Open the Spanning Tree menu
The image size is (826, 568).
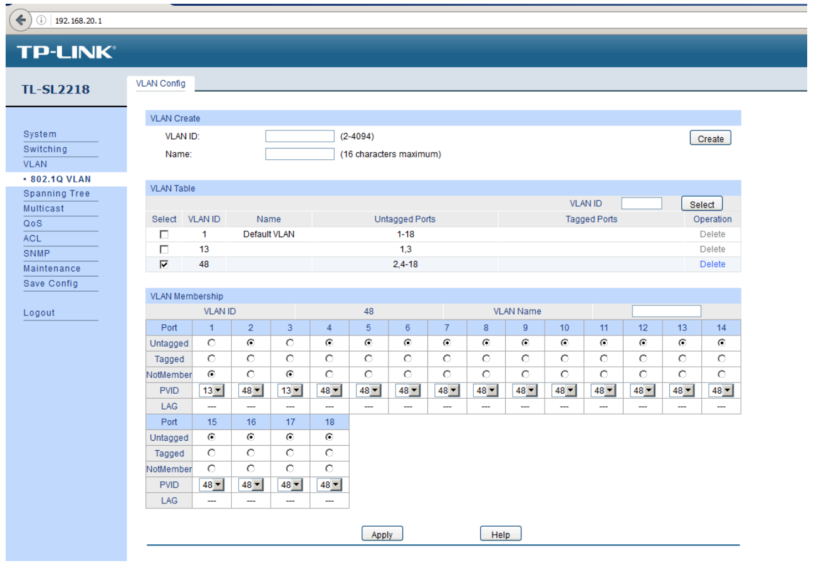coord(57,194)
